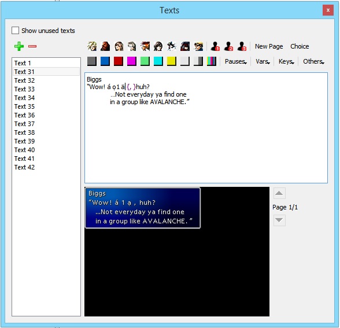Viewport: 340px width, 328px height.
Task: Add new text with green plus
Action: pos(19,46)
